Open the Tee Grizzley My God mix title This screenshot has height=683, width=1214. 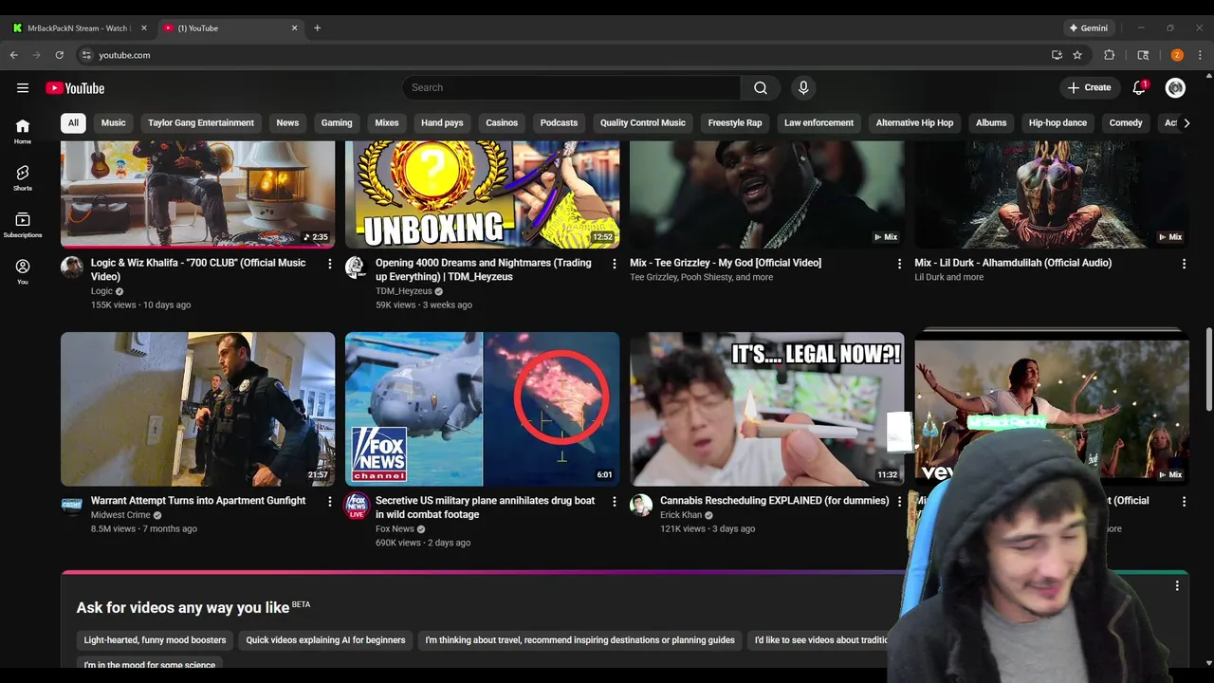point(726,263)
